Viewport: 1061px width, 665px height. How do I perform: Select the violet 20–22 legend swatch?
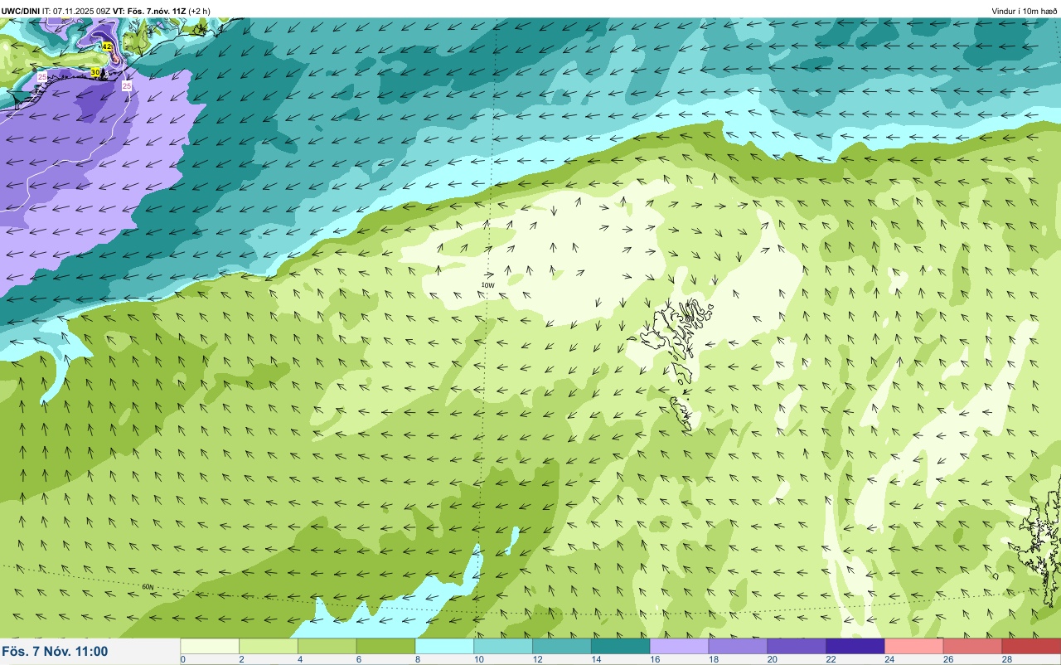coord(797,646)
